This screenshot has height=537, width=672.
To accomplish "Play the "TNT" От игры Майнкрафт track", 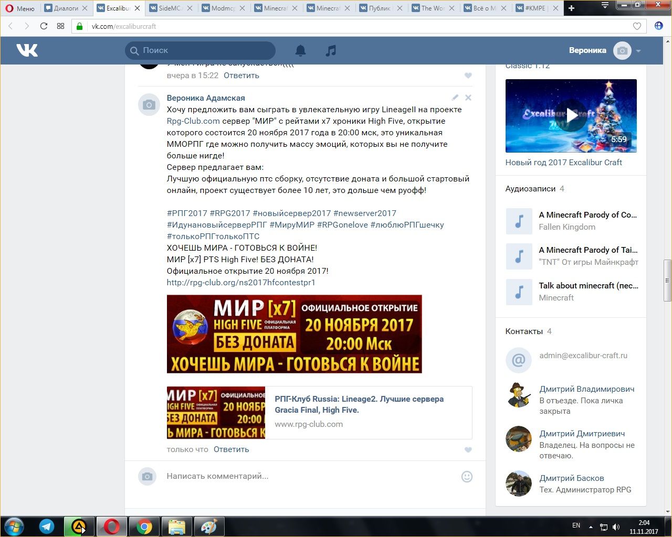I will click(519, 256).
